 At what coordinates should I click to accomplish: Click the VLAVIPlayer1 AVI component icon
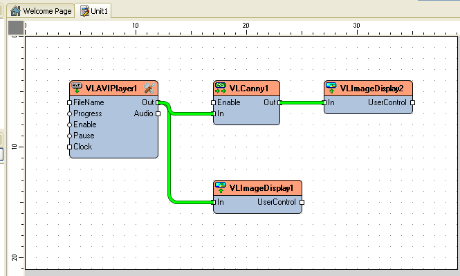pos(77,88)
